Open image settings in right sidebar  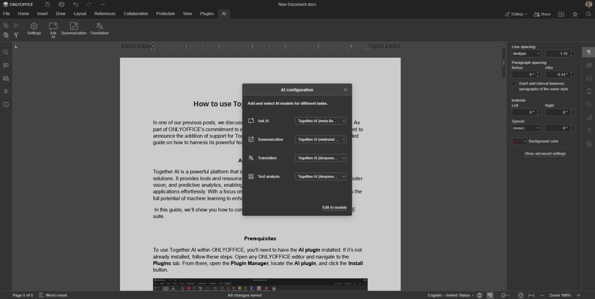[589, 78]
